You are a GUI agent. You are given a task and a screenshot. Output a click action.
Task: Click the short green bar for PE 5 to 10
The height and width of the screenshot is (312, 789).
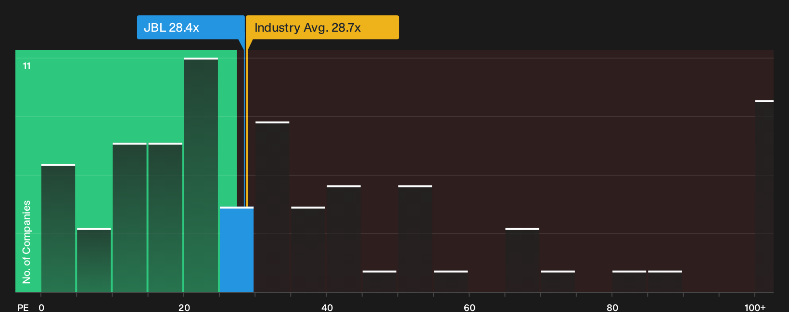coord(94,260)
